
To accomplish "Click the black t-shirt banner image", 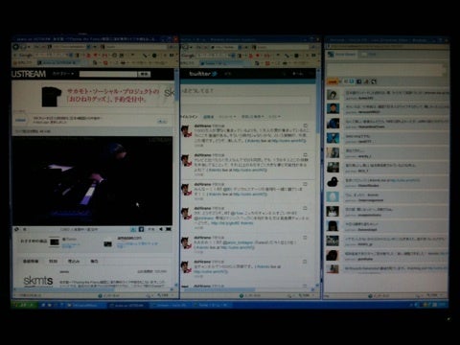I will click(x=52, y=97).
